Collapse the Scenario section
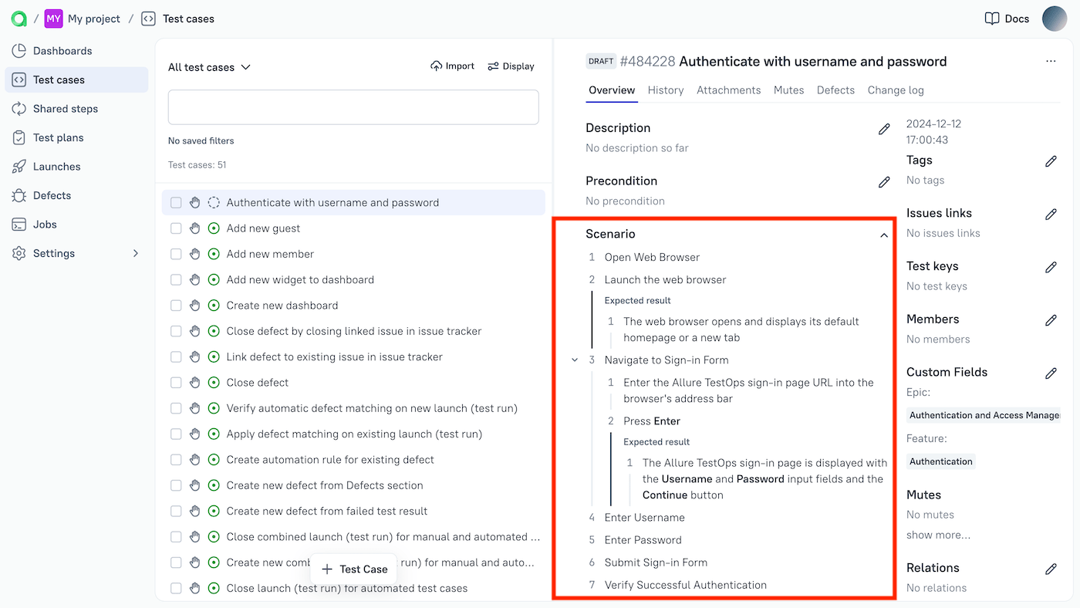The image size is (1080, 608). point(884,235)
